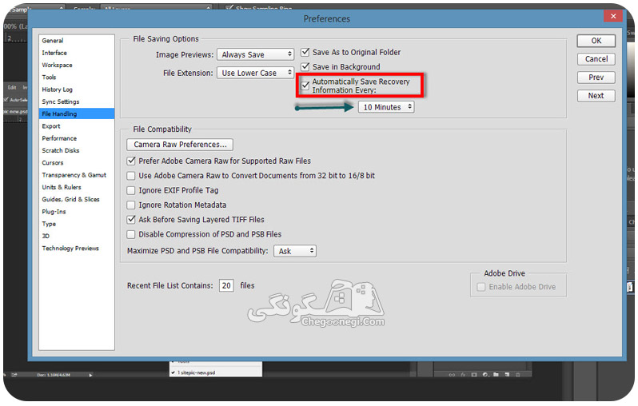This screenshot has height=406, width=638.
Task: Click Cancel in Preferences
Action: 596,59
